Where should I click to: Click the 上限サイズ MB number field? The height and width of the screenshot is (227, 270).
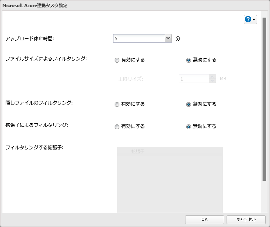click(x=194, y=79)
